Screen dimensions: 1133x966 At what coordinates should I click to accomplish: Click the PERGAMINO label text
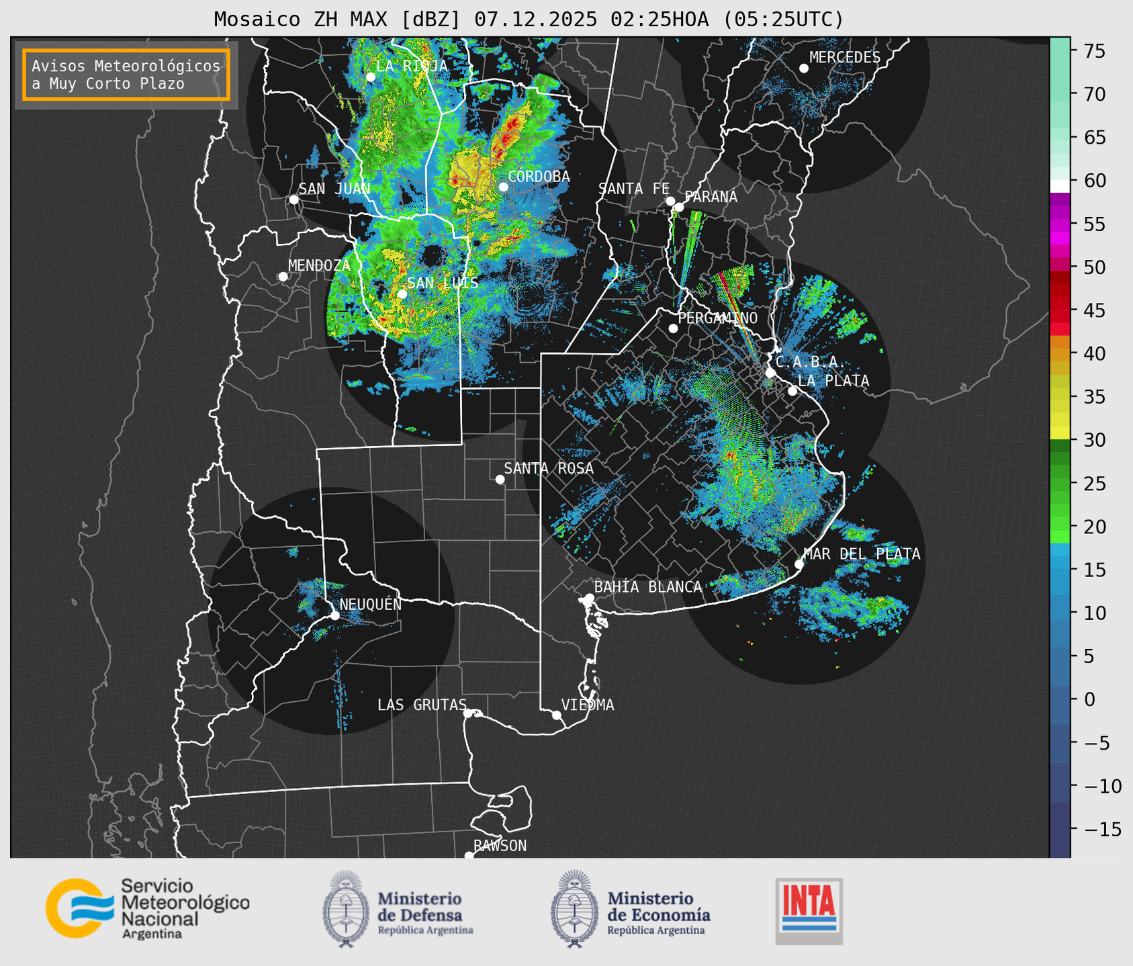pos(718,318)
